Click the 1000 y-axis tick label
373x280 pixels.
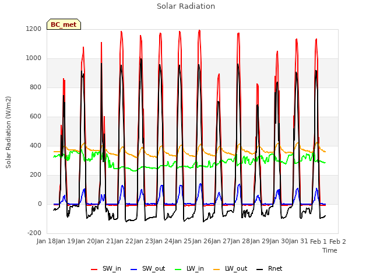(x=34, y=58)
